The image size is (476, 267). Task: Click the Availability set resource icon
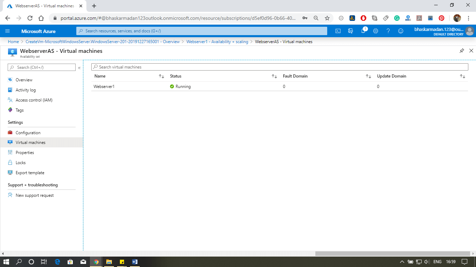(13, 52)
